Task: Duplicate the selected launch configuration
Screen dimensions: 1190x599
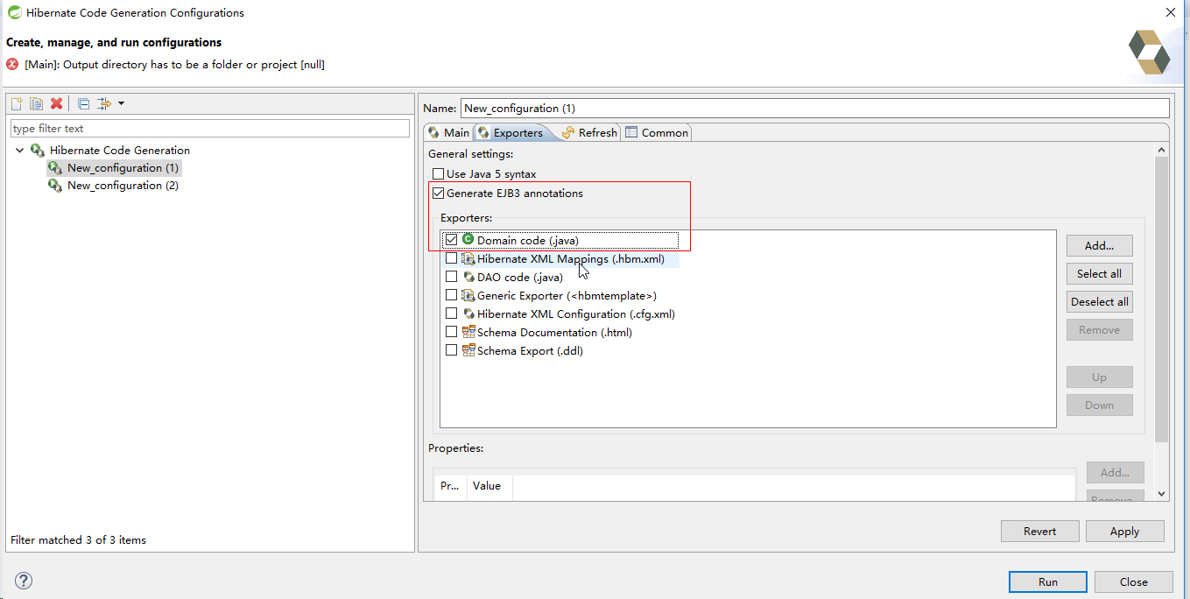Action: pos(36,102)
